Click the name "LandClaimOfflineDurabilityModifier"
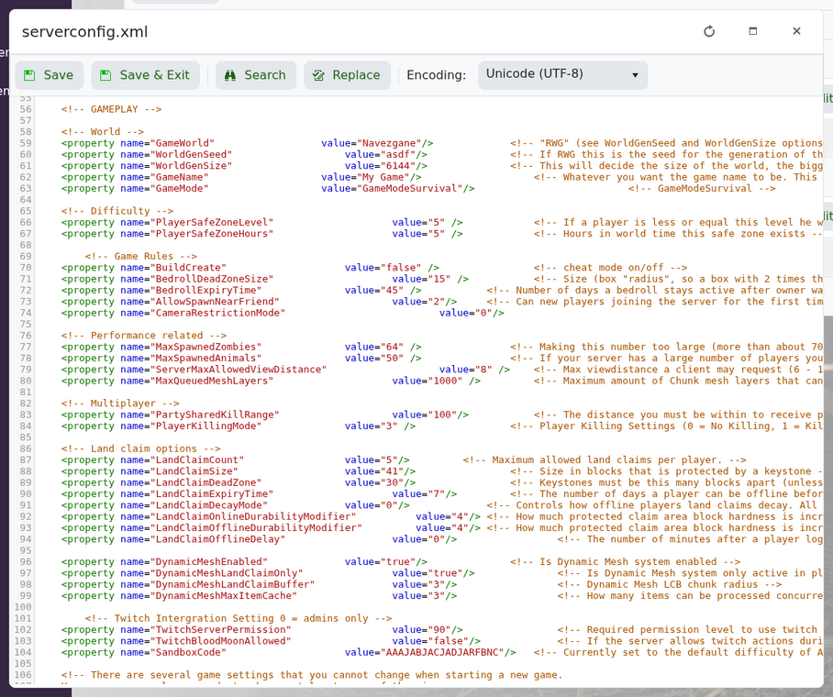The width and height of the screenshot is (833, 697). 256,528
